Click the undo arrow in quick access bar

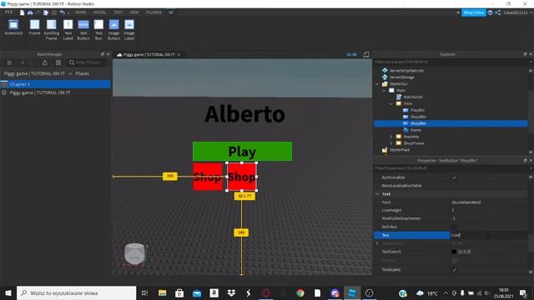[x=62, y=12]
